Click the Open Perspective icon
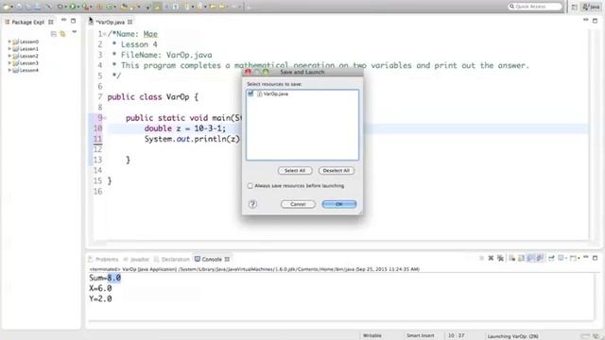The image size is (605, 340). (575, 7)
